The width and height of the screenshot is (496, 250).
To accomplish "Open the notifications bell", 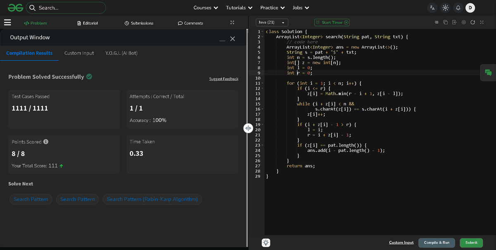I will click(x=458, y=8).
